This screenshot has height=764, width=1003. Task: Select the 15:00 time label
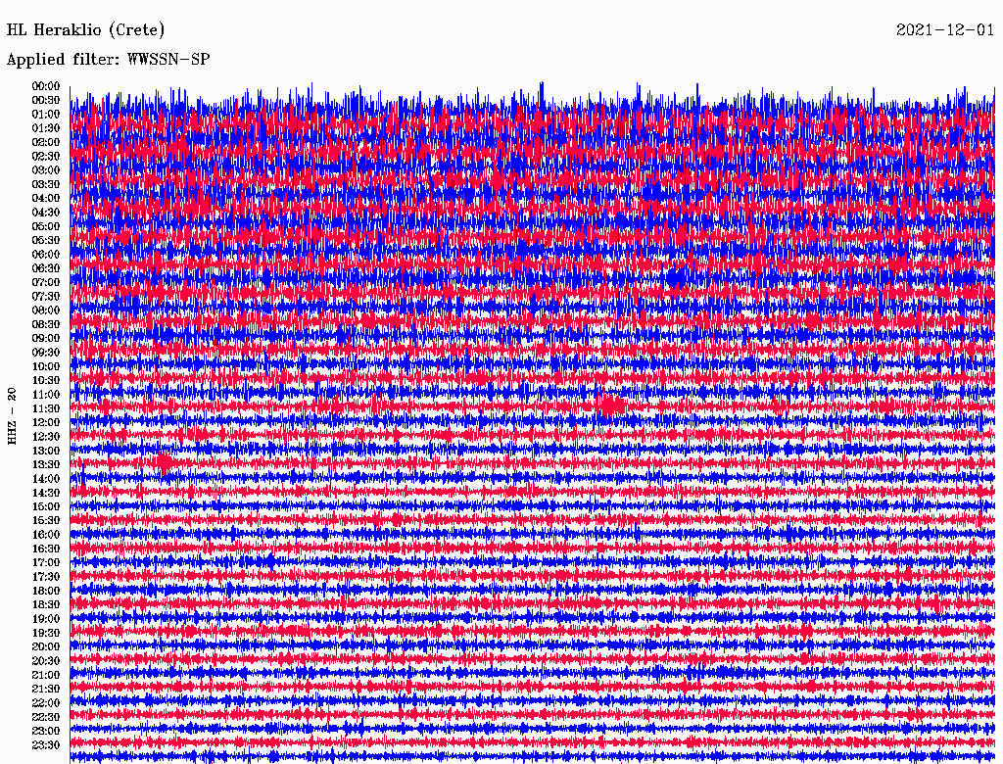coord(45,506)
